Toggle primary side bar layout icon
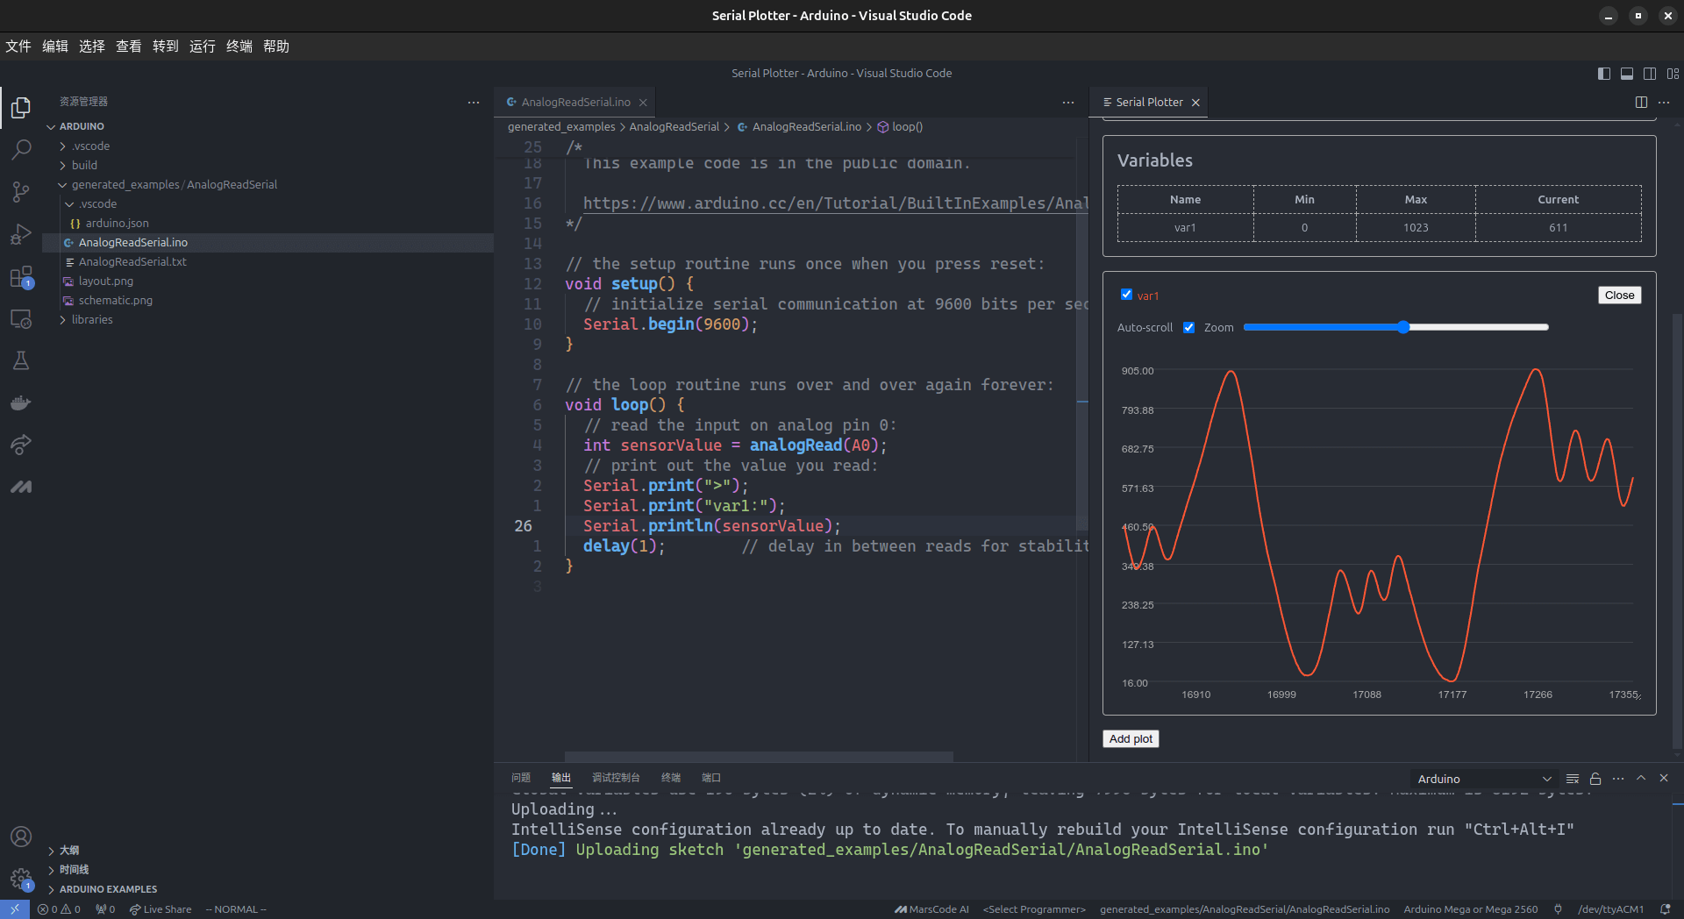The height and width of the screenshot is (919, 1684). [1604, 74]
